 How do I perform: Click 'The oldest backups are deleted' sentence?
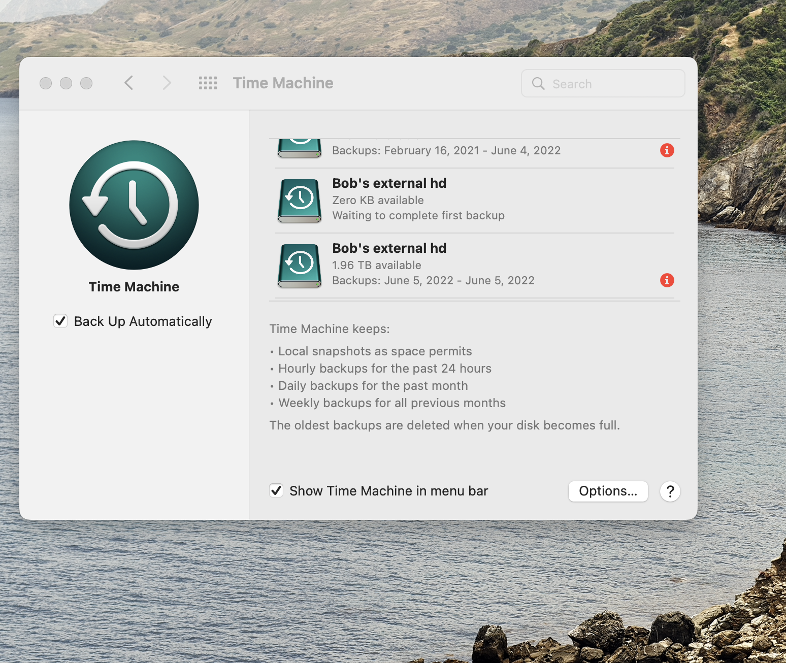pos(445,425)
